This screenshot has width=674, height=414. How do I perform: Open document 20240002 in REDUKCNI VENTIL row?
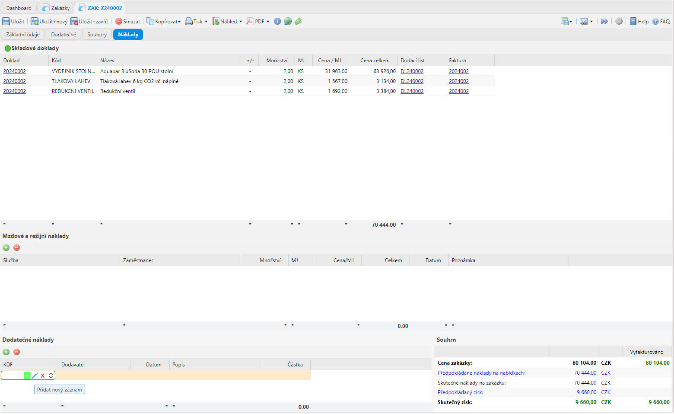pyautogui.click(x=14, y=91)
